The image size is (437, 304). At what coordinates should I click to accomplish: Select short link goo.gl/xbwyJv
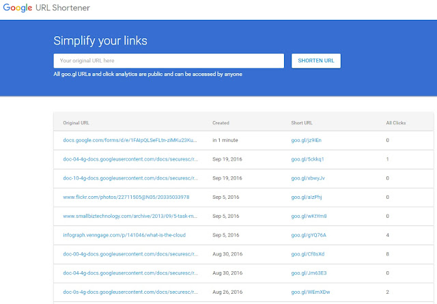point(308,178)
